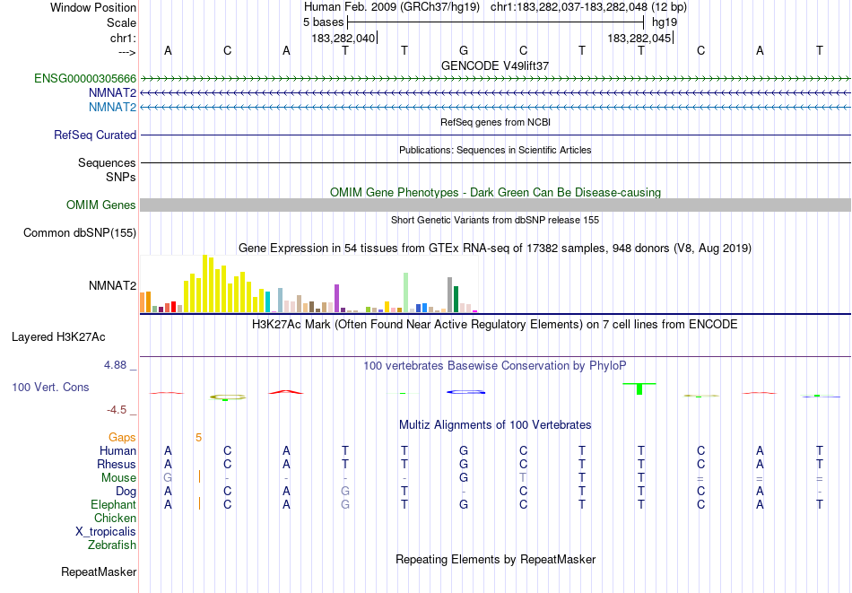Open Publications: Sequences in Scientific Articles title
The image size is (852, 593).
coord(495,150)
